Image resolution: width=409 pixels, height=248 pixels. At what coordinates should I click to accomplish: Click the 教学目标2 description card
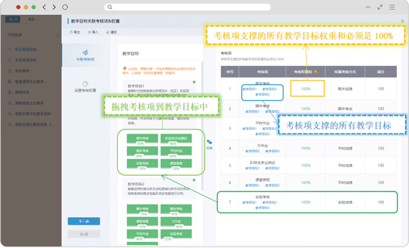[x=159, y=189]
